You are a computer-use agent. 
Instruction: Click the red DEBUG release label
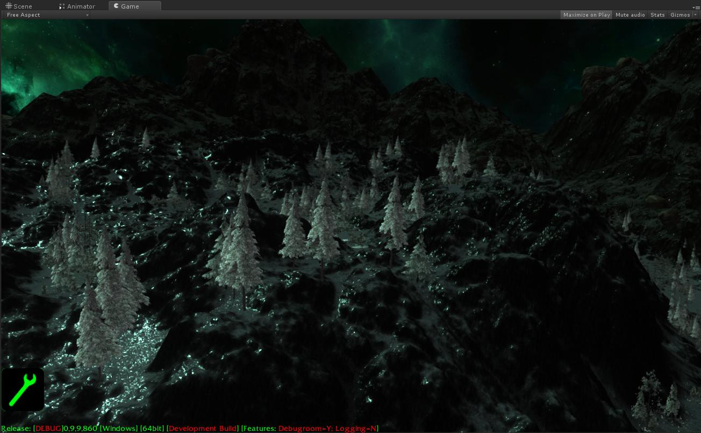point(48,428)
